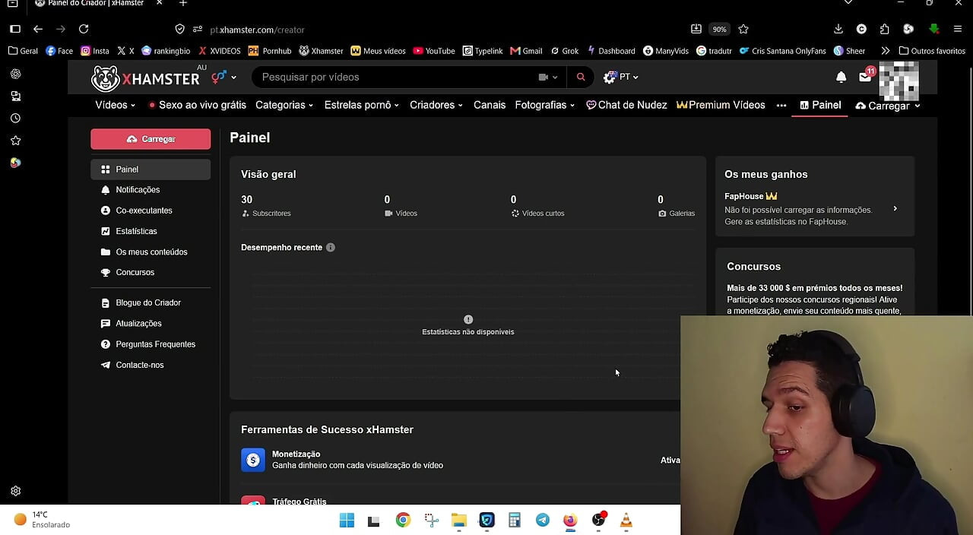The width and height of the screenshot is (973, 535).
Task: Open the new tab plus button
Action: [182, 4]
